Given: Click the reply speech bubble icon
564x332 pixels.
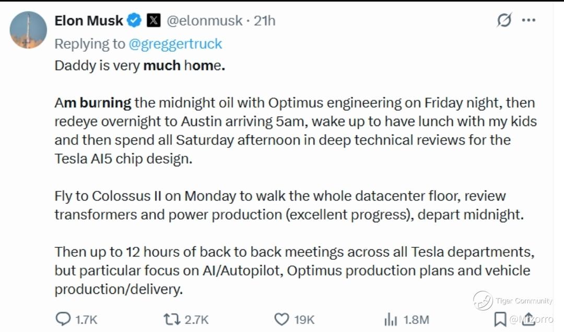Looking at the screenshot, I should [x=63, y=318].
